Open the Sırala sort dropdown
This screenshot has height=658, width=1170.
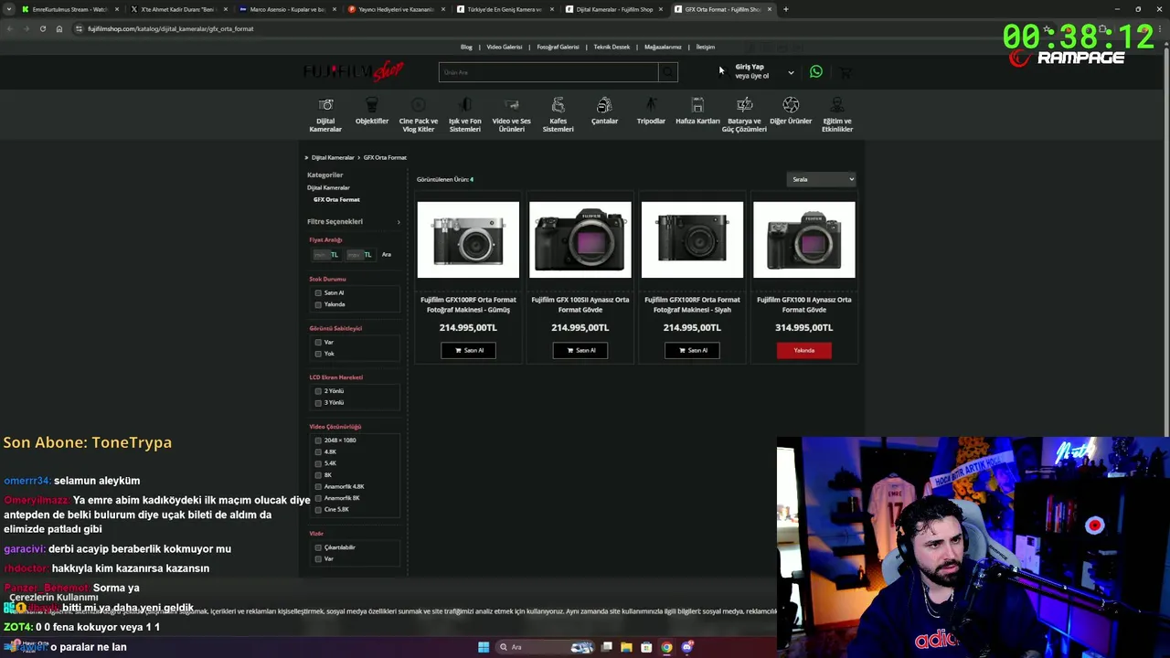[821, 179]
